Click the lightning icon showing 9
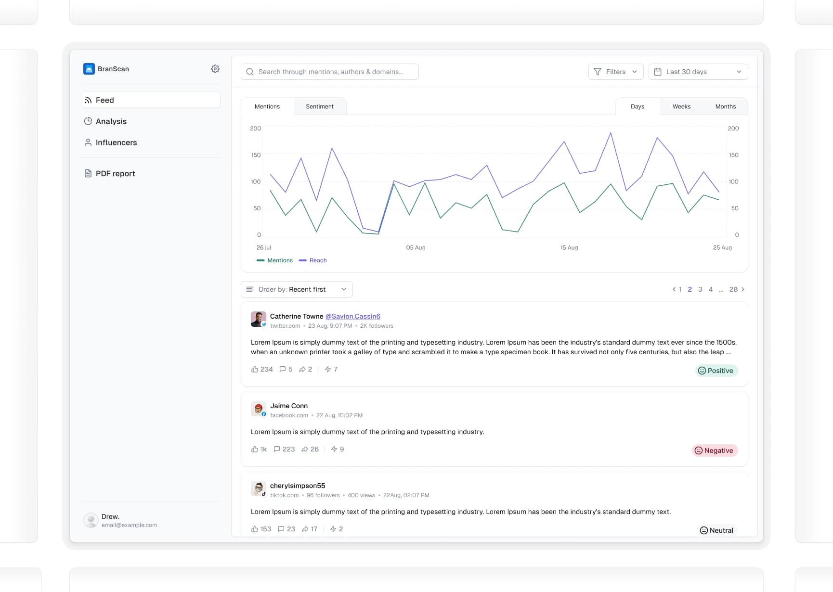The image size is (833, 592). [x=334, y=449]
